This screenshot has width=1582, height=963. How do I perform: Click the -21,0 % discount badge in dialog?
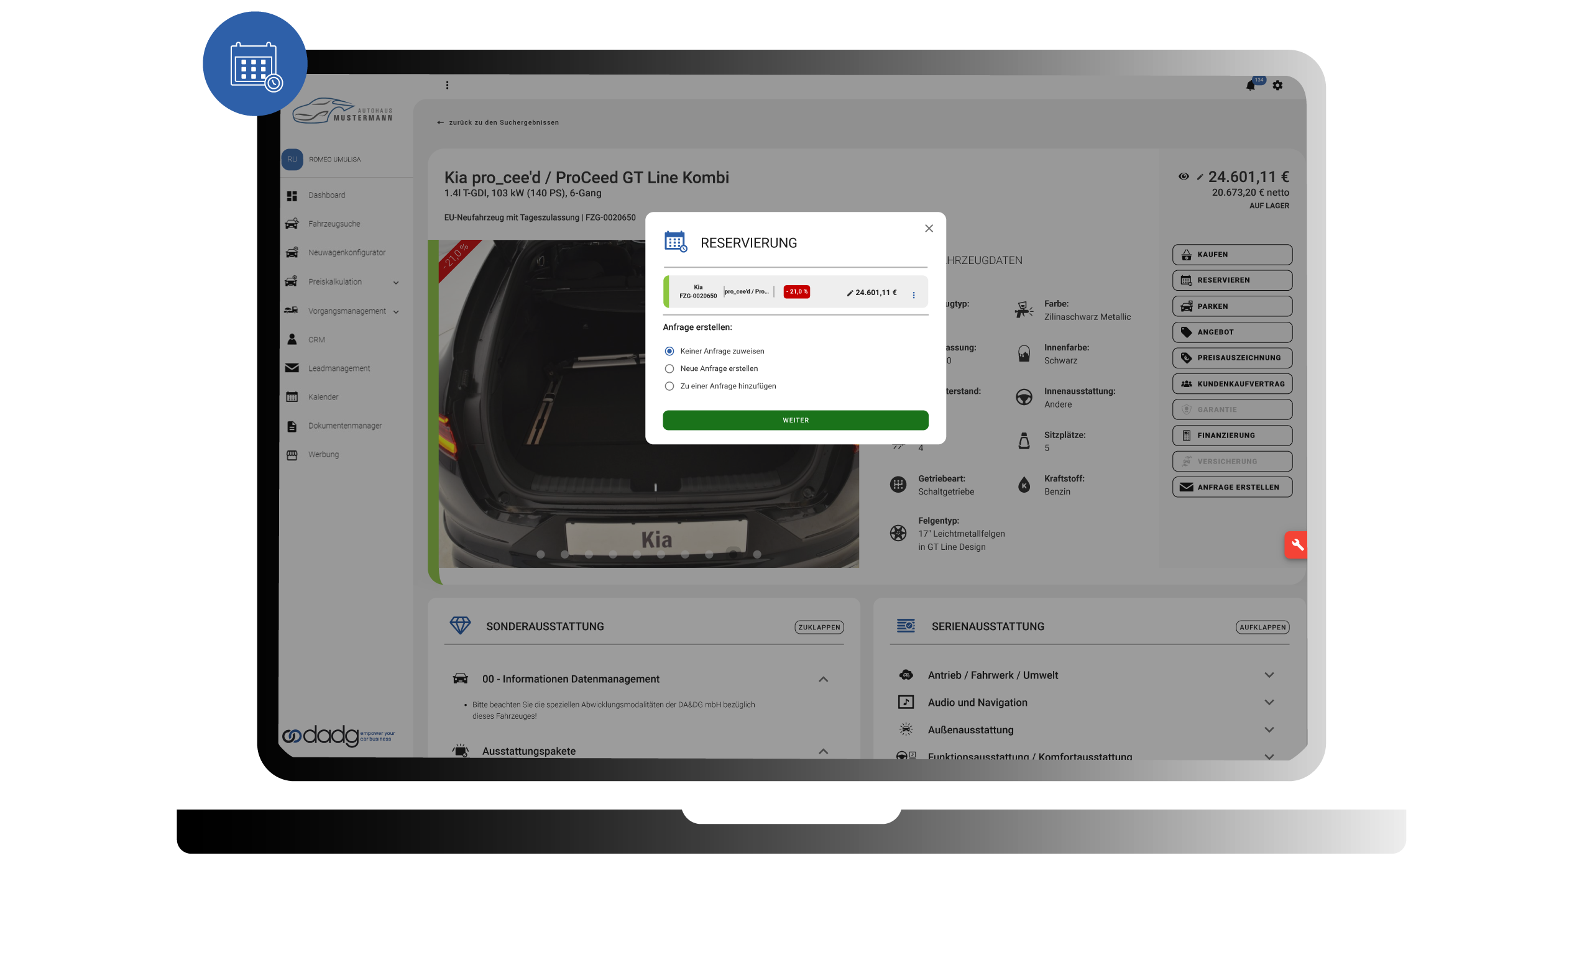796,292
